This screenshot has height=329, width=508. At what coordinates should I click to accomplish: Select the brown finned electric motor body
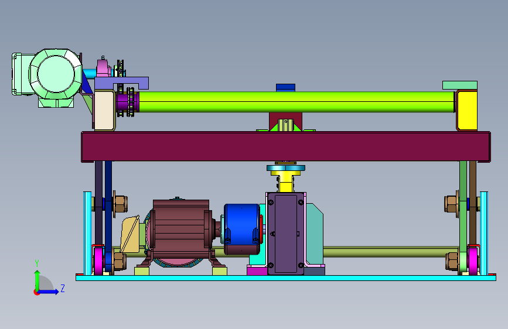181,229
